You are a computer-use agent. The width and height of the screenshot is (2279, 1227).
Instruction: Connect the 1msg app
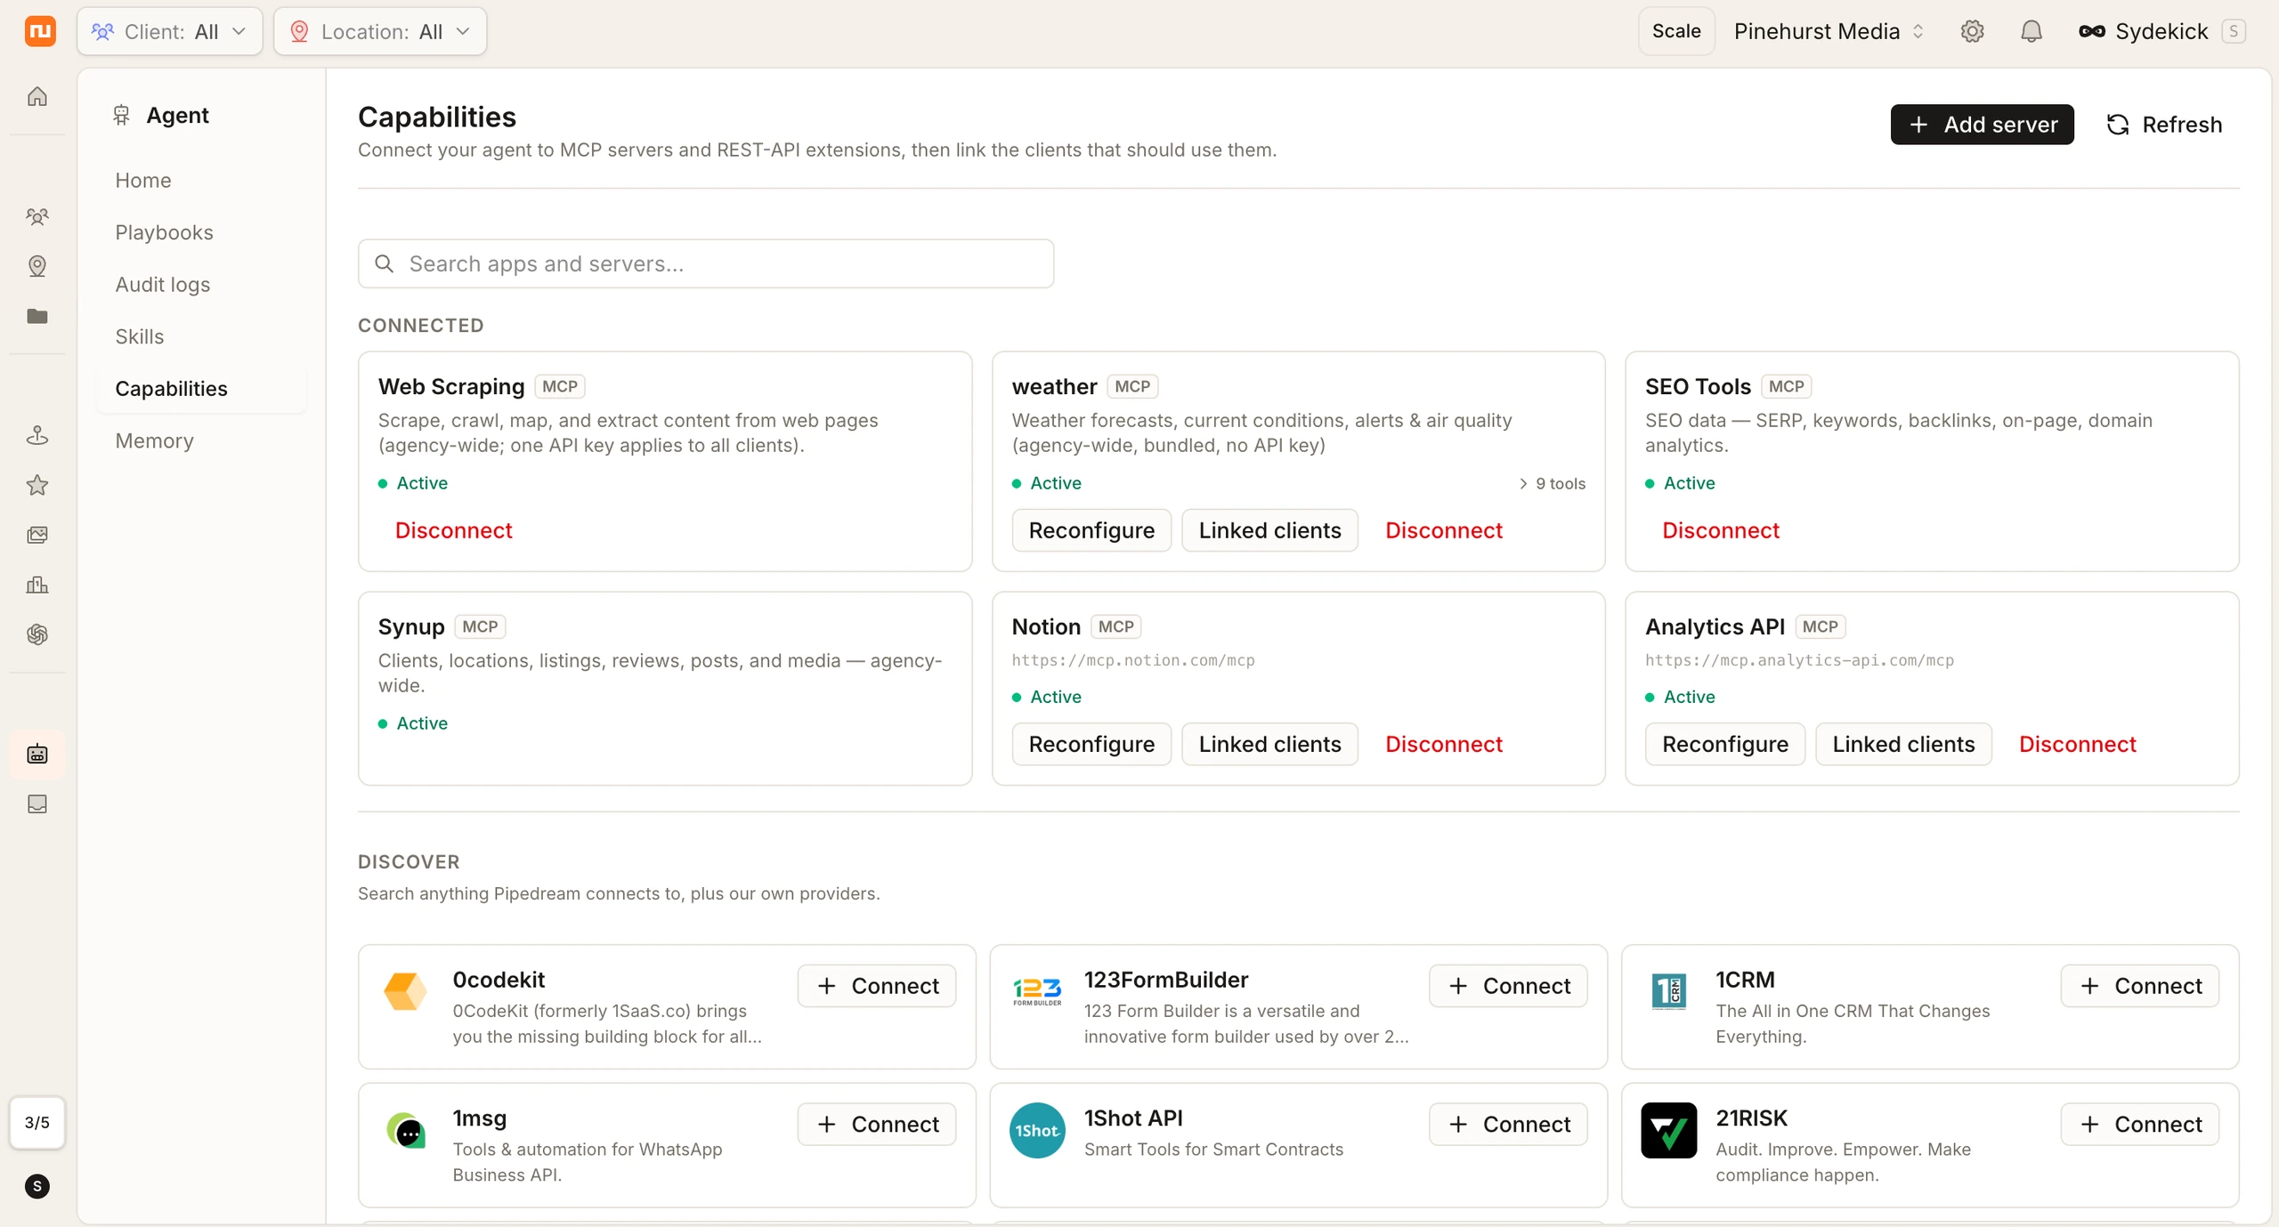[877, 1125]
